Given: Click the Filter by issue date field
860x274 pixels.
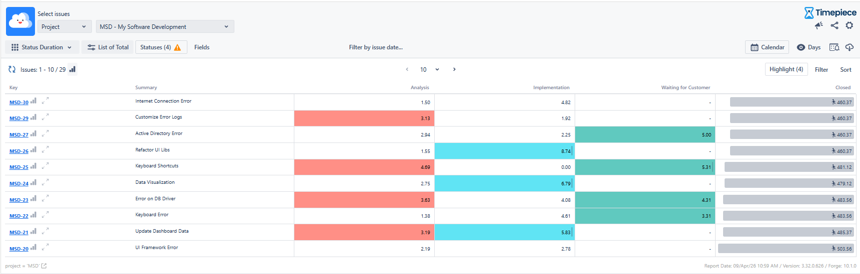Looking at the screenshot, I should coord(375,47).
